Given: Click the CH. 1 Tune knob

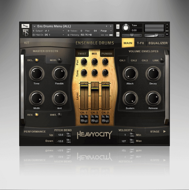Looking at the screenshot, I should [x=84, y=73].
